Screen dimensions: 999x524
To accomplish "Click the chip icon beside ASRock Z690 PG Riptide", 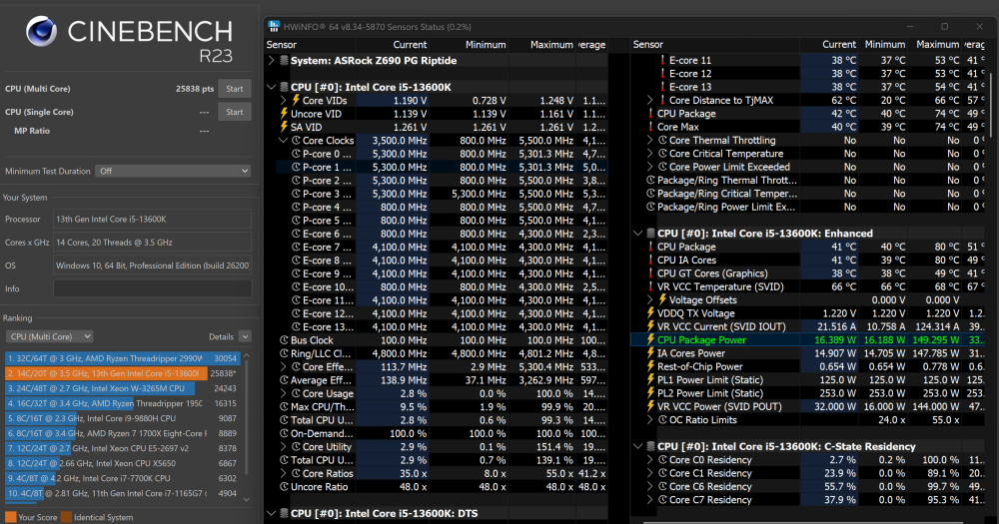I will pos(284,60).
